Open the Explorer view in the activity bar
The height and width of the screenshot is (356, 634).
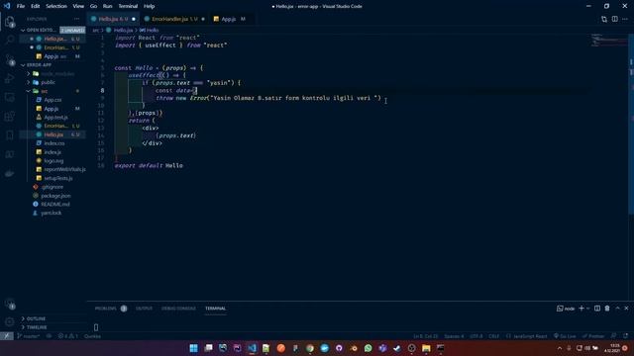tap(9, 22)
